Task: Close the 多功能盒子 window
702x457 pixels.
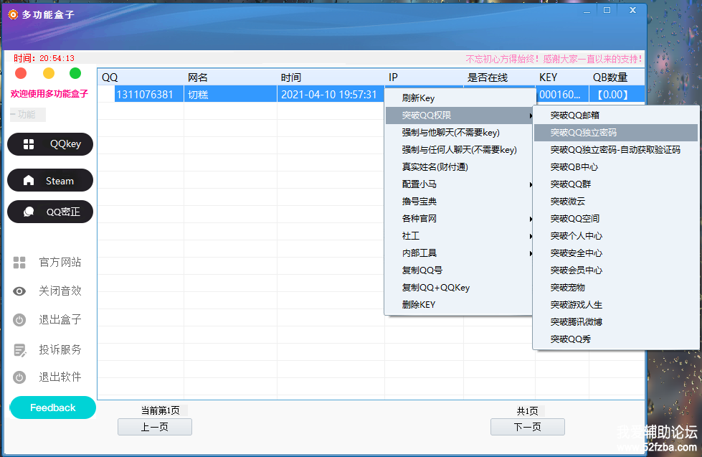Action: coord(632,10)
